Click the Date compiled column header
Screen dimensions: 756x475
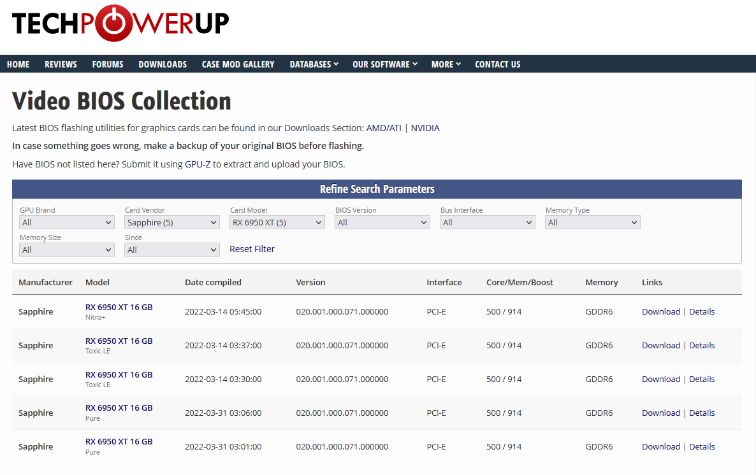point(213,282)
